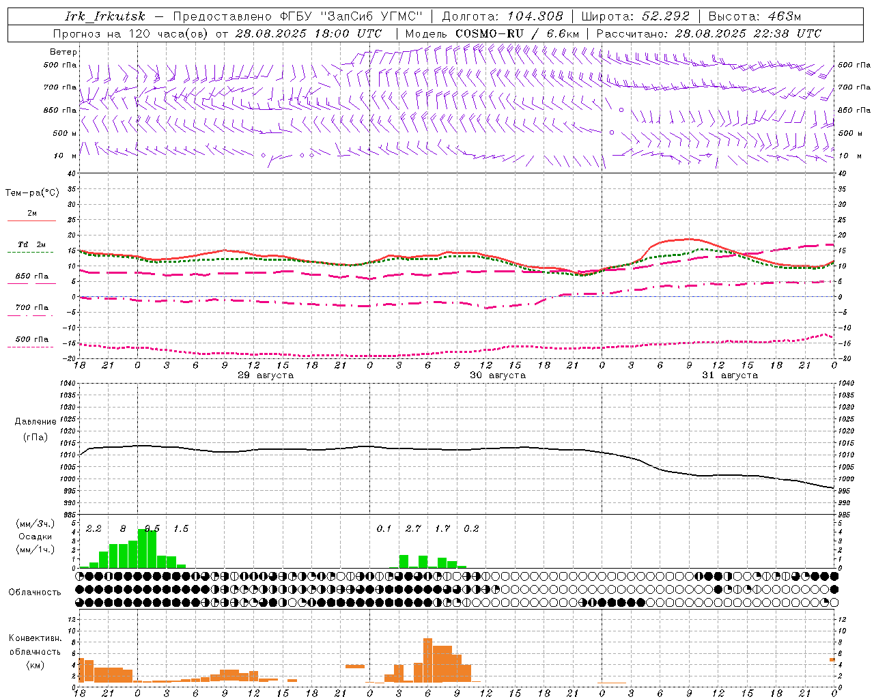The width and height of the screenshot is (874, 699).
Task: Click the 29 августа date label
Action: [266, 375]
